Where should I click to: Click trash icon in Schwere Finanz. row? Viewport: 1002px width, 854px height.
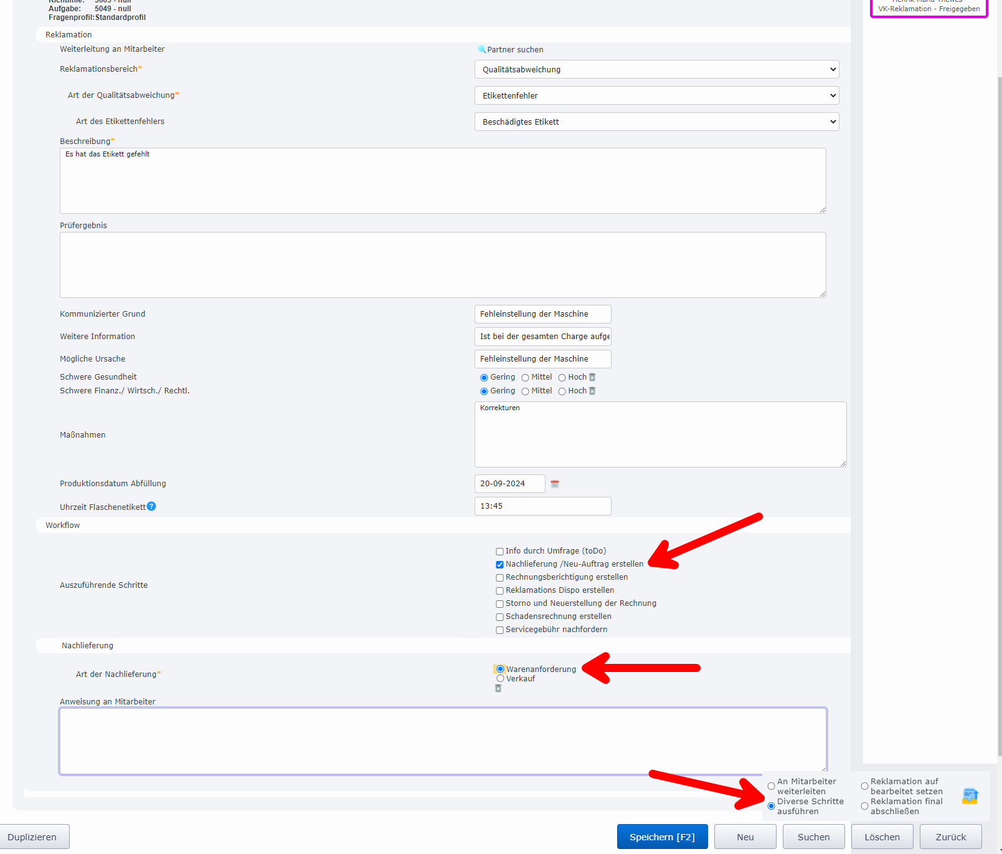tap(592, 391)
